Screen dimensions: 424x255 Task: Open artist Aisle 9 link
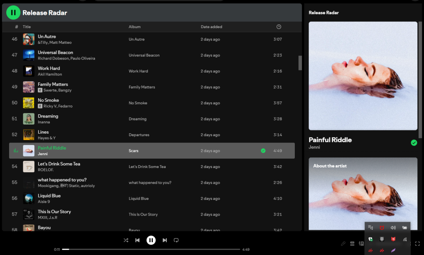(x=44, y=202)
